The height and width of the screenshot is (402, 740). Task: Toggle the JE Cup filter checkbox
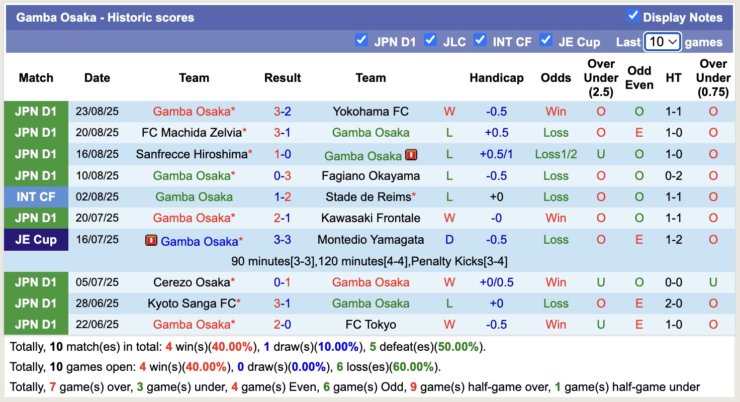[545, 40]
